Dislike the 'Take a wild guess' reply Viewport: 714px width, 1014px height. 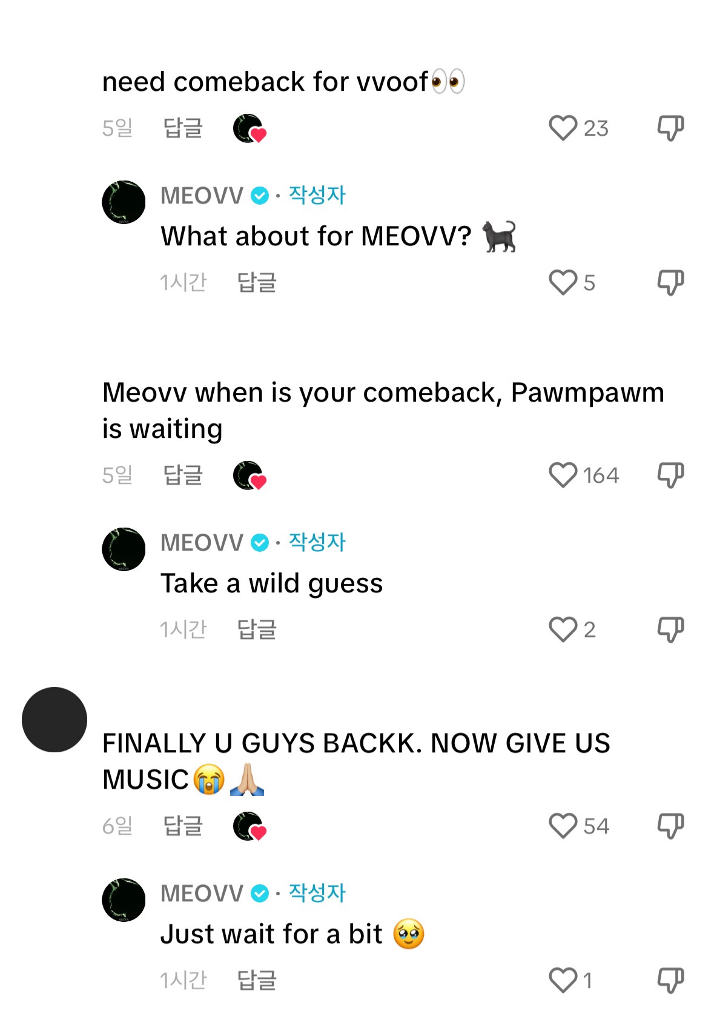(x=670, y=629)
